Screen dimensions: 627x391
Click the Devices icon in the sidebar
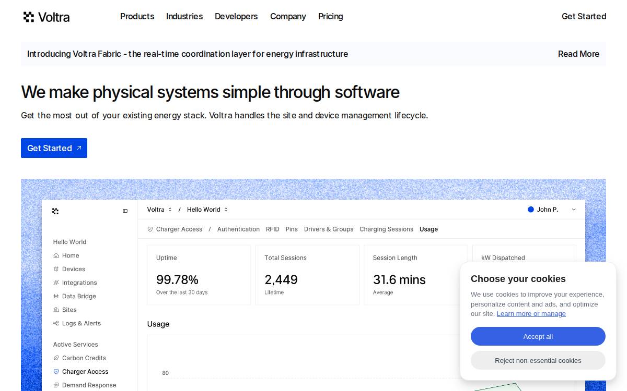[x=56, y=269]
